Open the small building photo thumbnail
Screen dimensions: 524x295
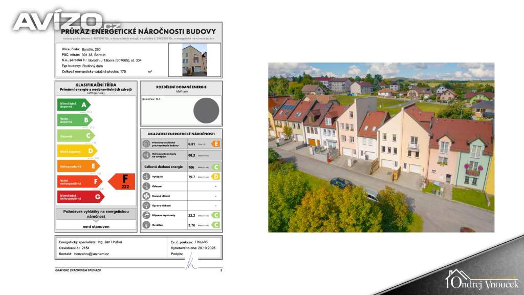click(x=194, y=60)
